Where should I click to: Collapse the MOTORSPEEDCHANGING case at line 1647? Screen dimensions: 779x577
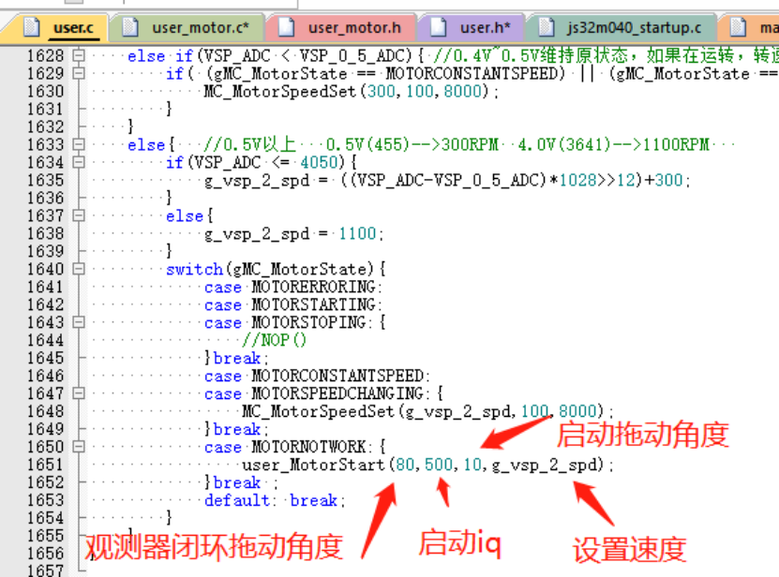(x=78, y=394)
